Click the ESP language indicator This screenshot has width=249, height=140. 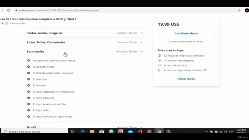coord(231,131)
